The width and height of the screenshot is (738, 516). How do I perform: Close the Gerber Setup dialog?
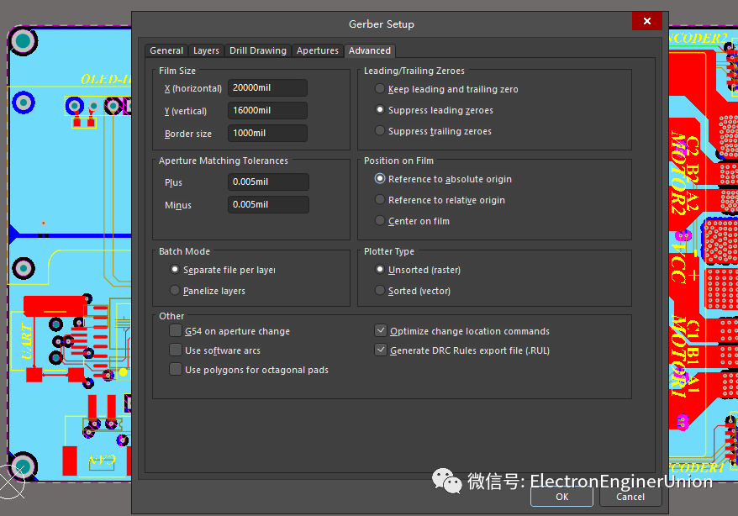point(646,21)
